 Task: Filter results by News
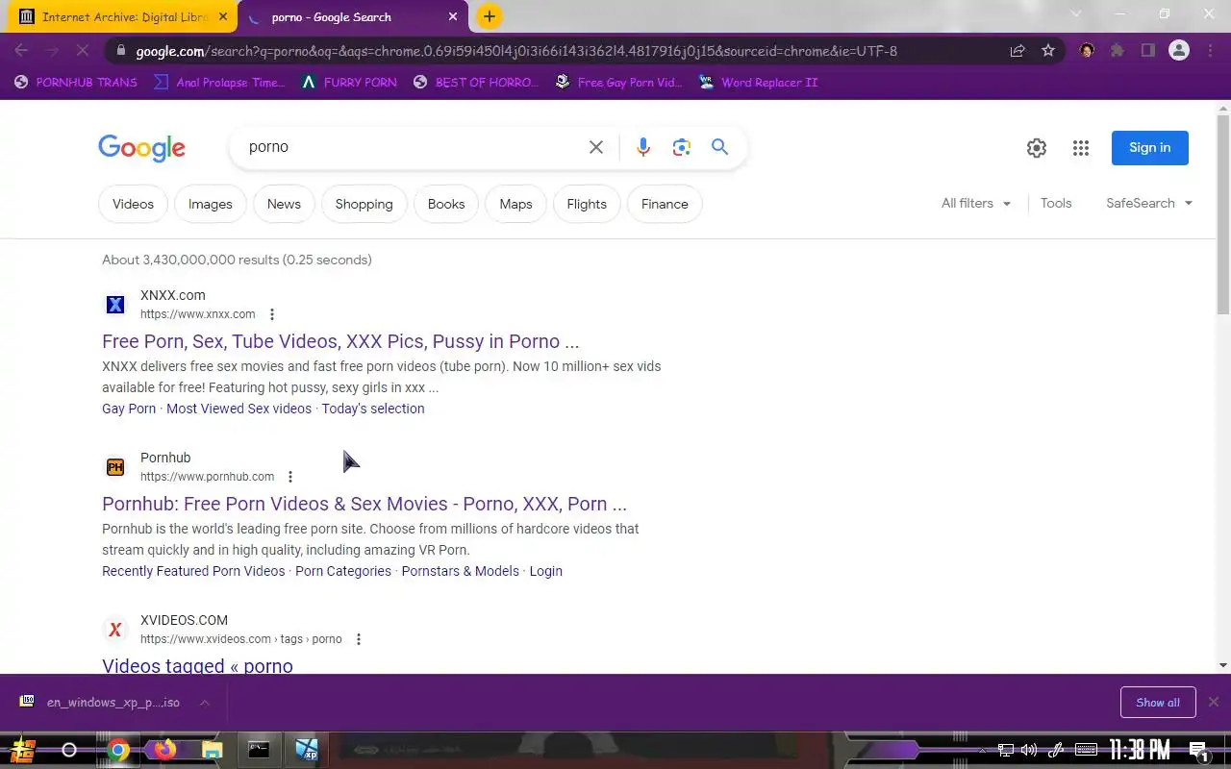284,204
